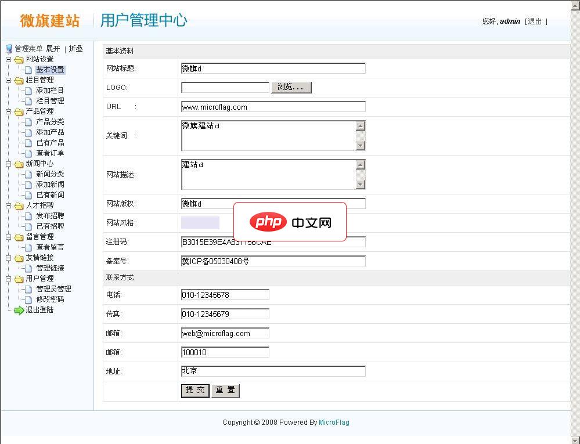This screenshot has height=444, width=580.
Task: Collapse the 用户管理 tree node
Action: [8, 279]
